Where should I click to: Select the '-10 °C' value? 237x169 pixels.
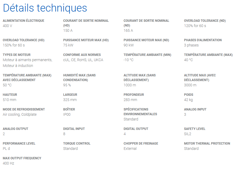pyautogui.click(x=128, y=60)
